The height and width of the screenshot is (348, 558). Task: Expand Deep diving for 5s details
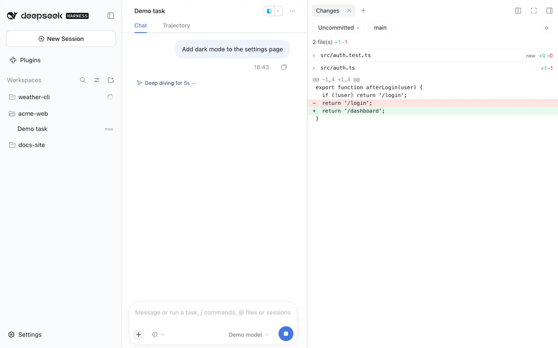tap(166, 83)
